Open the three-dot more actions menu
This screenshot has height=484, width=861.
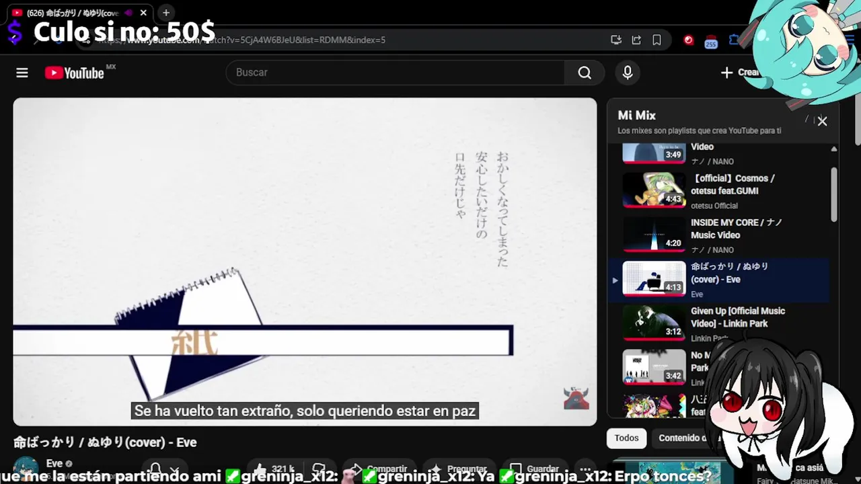(x=585, y=469)
